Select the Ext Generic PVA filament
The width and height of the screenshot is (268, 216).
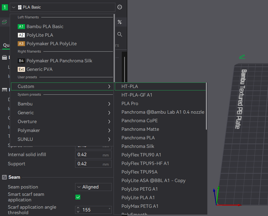[x=39, y=69]
